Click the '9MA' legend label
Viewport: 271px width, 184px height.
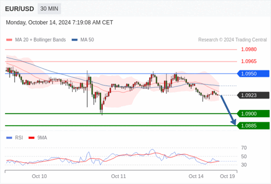point(42,138)
